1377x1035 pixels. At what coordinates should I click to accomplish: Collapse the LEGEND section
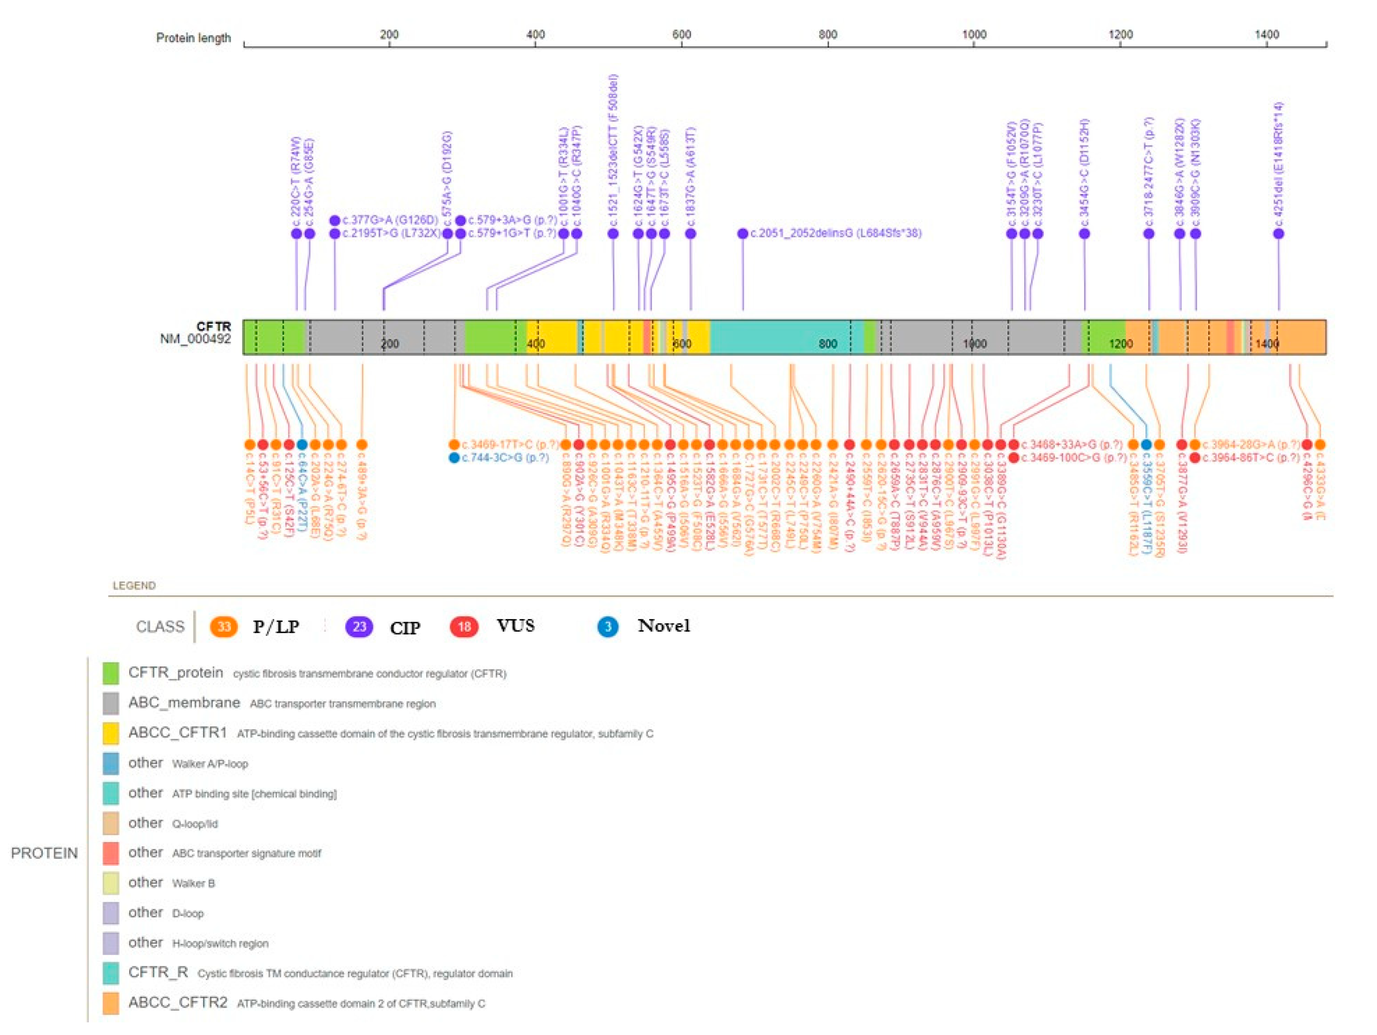tap(134, 585)
